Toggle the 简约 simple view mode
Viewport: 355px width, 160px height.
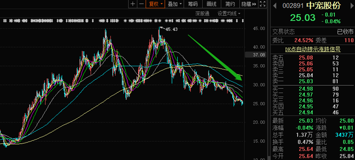(230, 4)
